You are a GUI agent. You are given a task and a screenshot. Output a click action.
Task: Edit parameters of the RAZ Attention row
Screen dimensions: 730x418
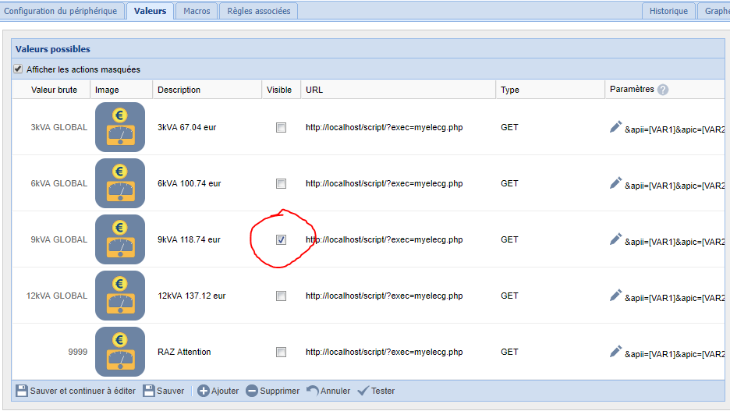point(615,352)
